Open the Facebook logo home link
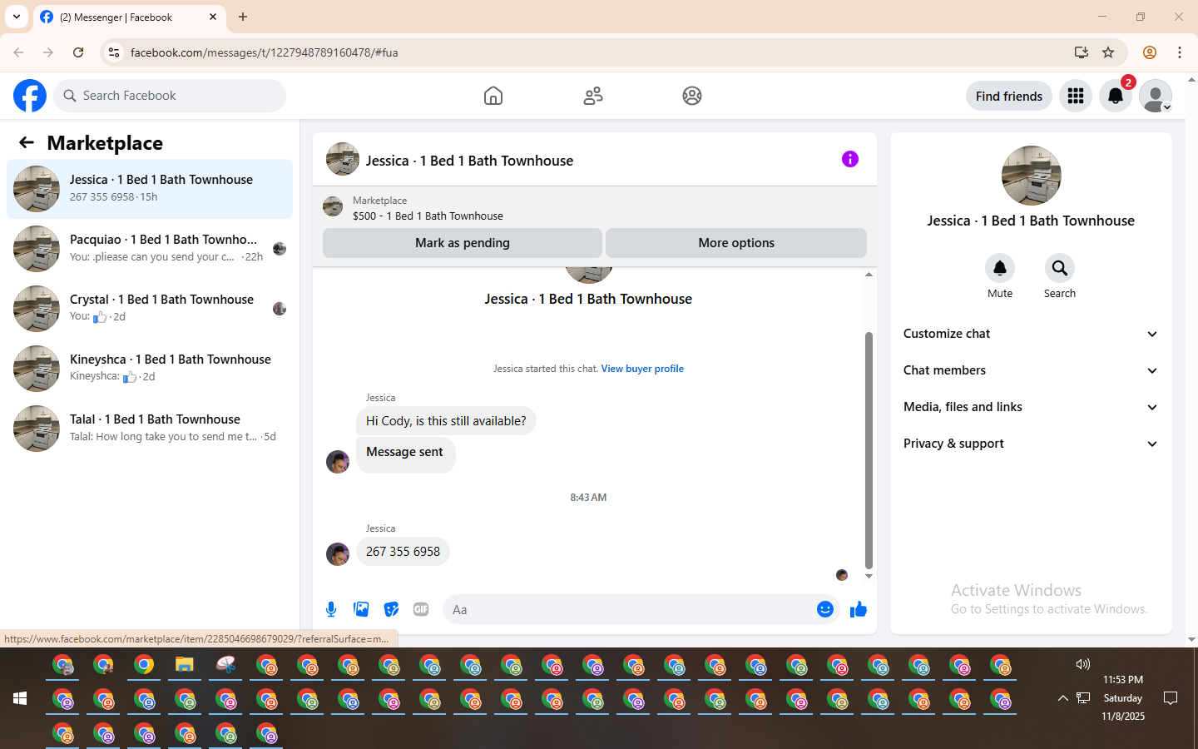 pos(30,96)
